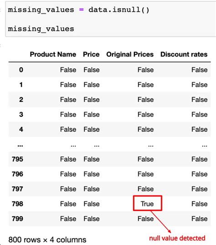216x245 pixels.
Task: Click row index 4
Action: click(21, 129)
